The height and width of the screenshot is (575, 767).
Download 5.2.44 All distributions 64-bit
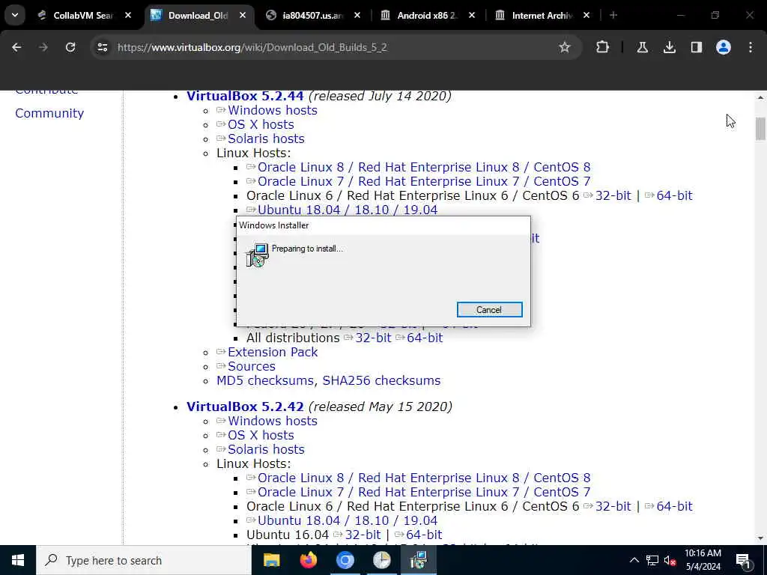click(x=425, y=338)
